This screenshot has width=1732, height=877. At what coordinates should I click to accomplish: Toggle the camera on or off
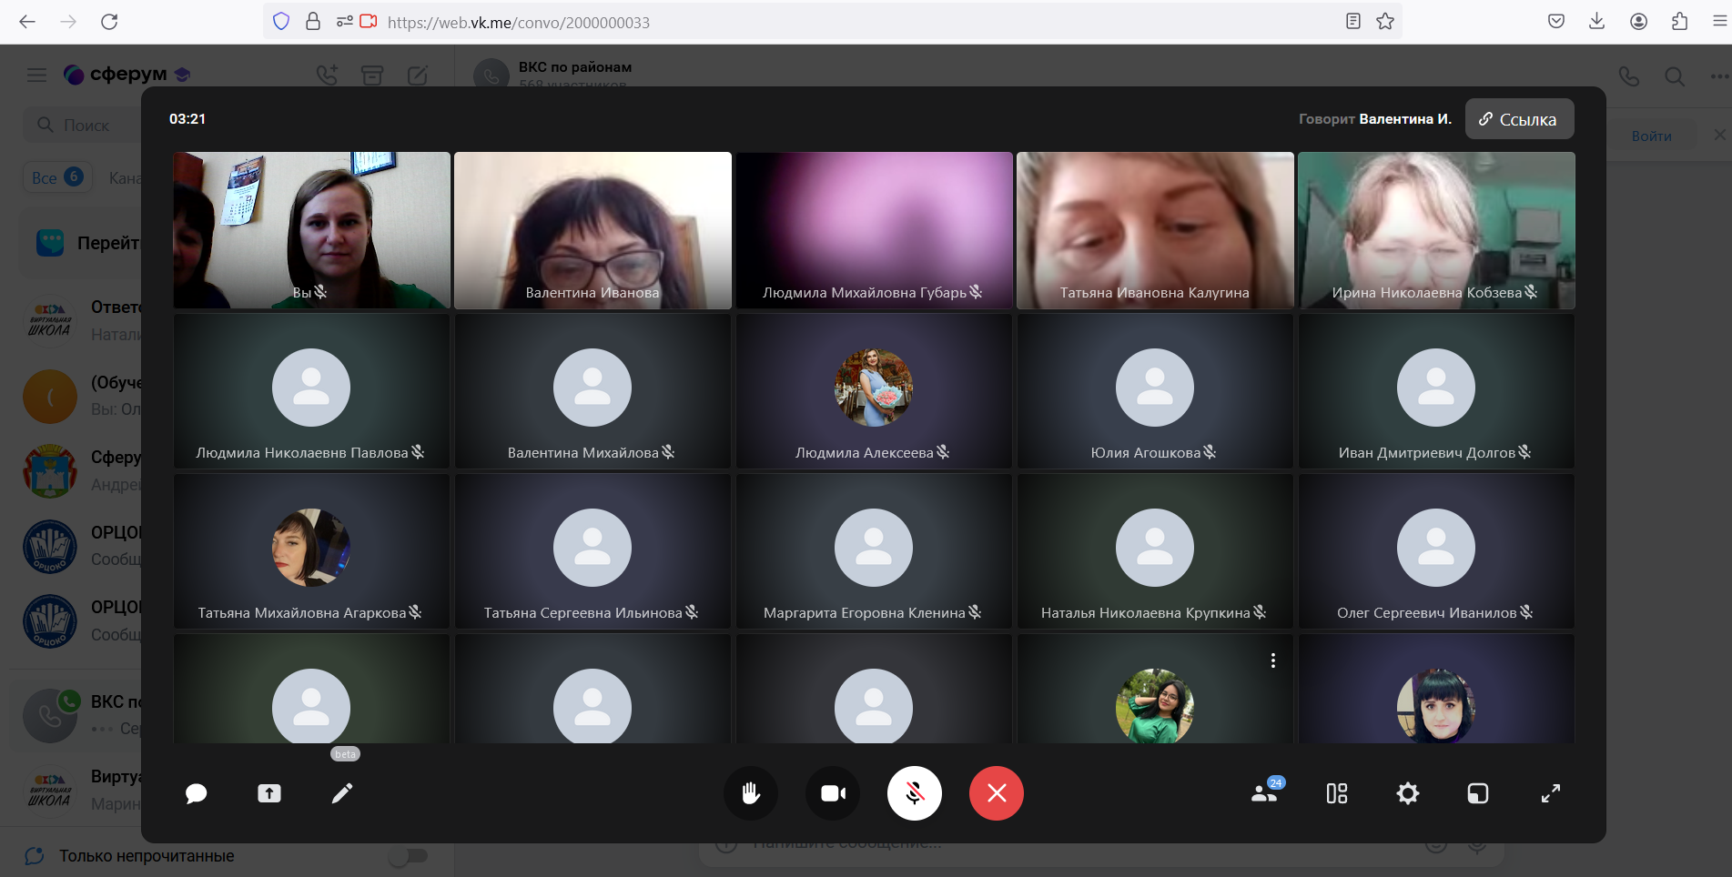pos(833,793)
